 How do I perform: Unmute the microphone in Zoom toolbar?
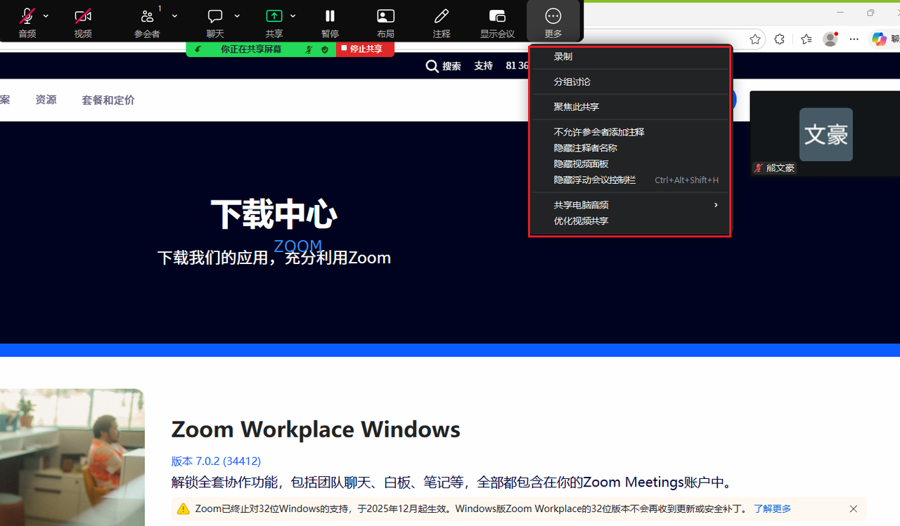[x=27, y=16]
